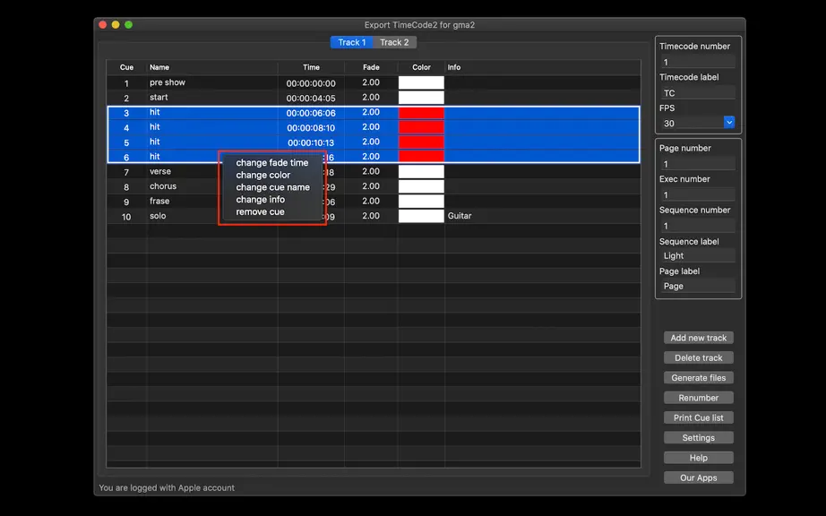
Task: Focus the Timecode label field containing TC
Action: pos(698,92)
